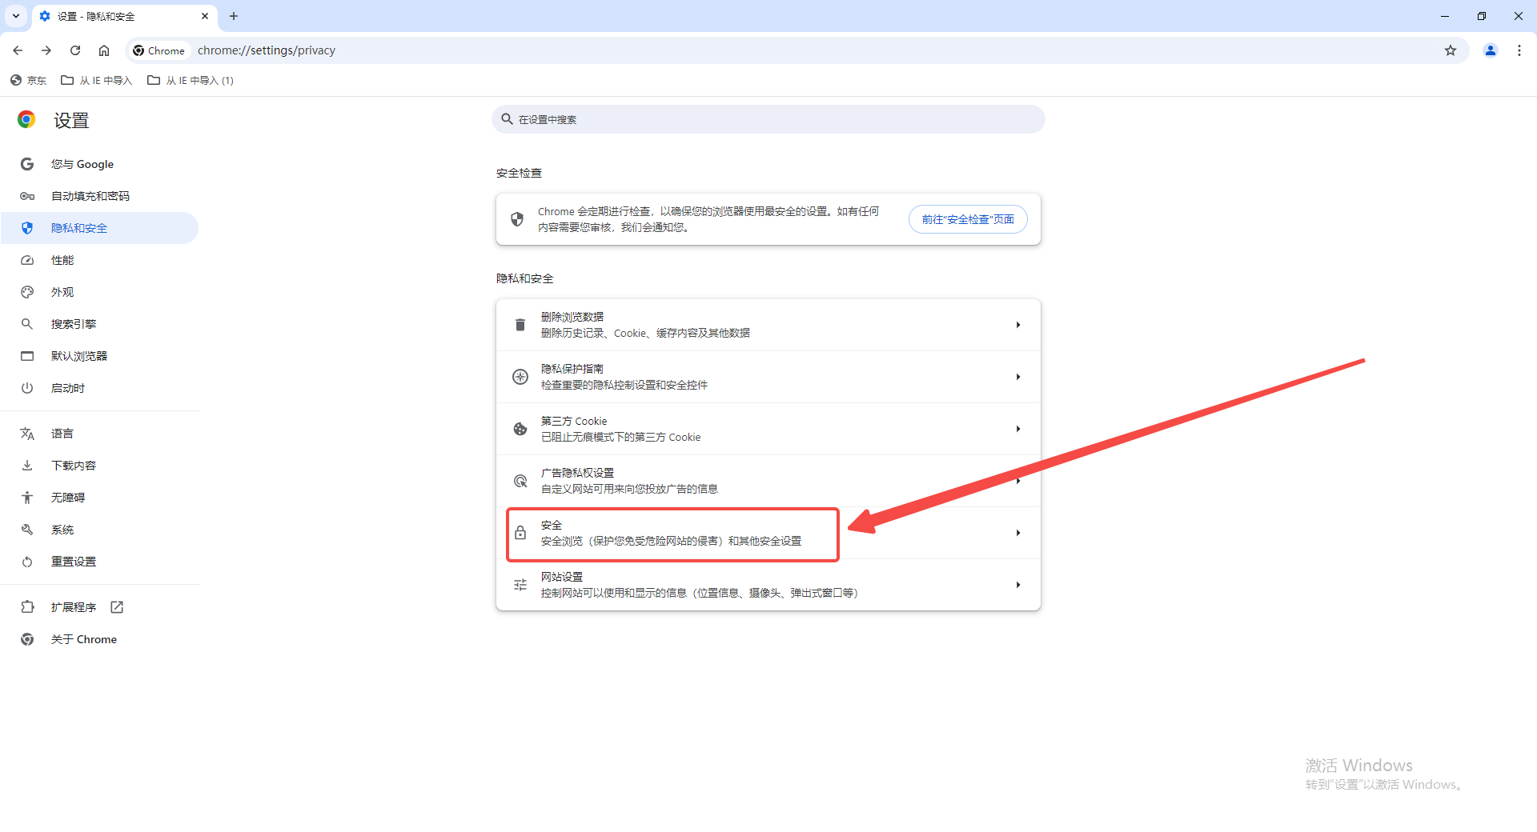1537x832 pixels.
Task: Expand 隐私保护指南 with its right arrow
Action: pyautogui.click(x=1018, y=377)
